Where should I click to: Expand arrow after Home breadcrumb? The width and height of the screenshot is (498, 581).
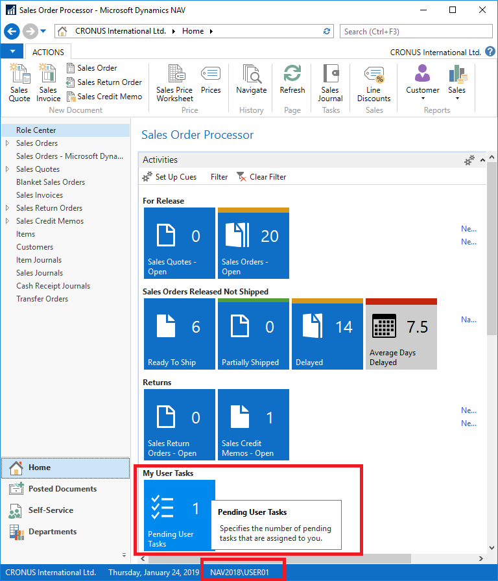211,32
